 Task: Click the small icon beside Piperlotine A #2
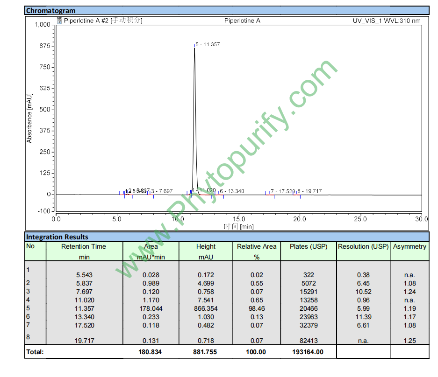pos(59,21)
